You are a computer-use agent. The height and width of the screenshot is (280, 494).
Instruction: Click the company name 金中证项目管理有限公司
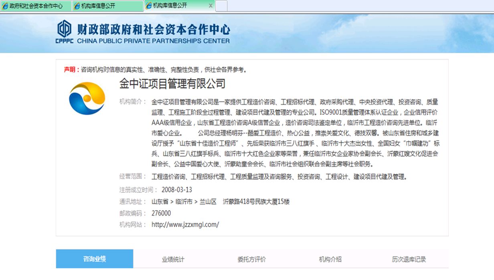click(x=172, y=84)
